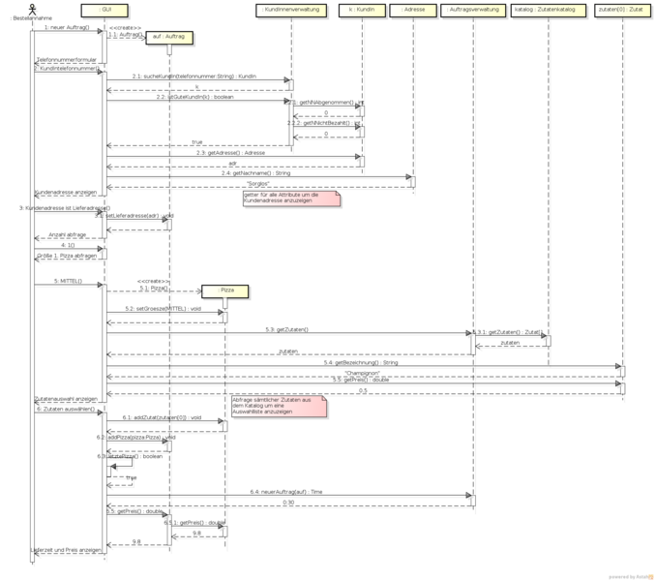Click the 'Lieferzeit und Preis anzeigen' return label
This screenshot has width=655, height=581.
point(66,550)
